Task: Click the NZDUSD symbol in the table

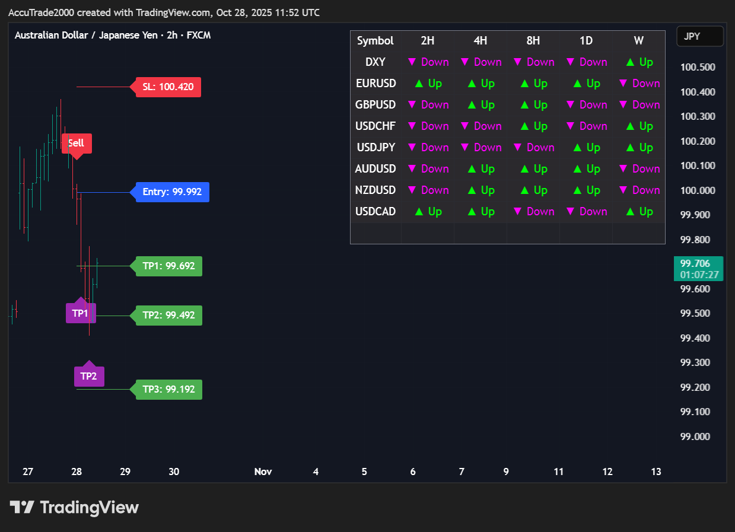Action: tap(375, 190)
